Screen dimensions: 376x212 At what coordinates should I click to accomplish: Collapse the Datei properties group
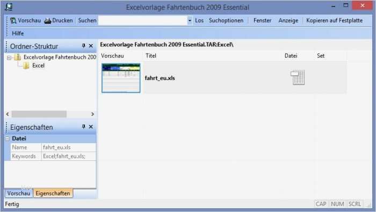click(x=7, y=138)
